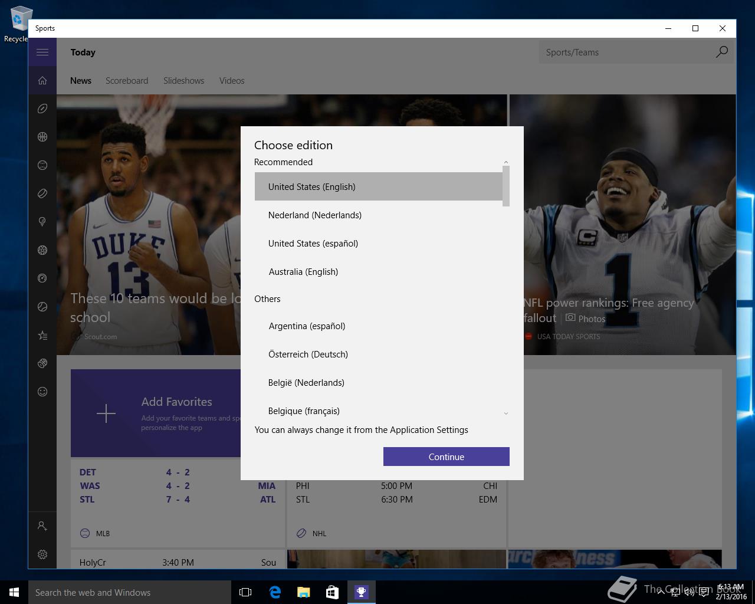Click the 'Search the web and Windows' box

click(x=130, y=592)
